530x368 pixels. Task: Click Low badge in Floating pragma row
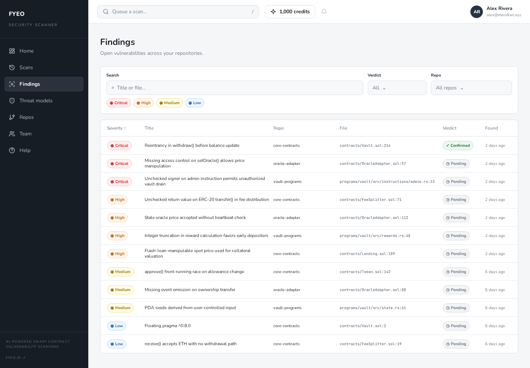(117, 326)
